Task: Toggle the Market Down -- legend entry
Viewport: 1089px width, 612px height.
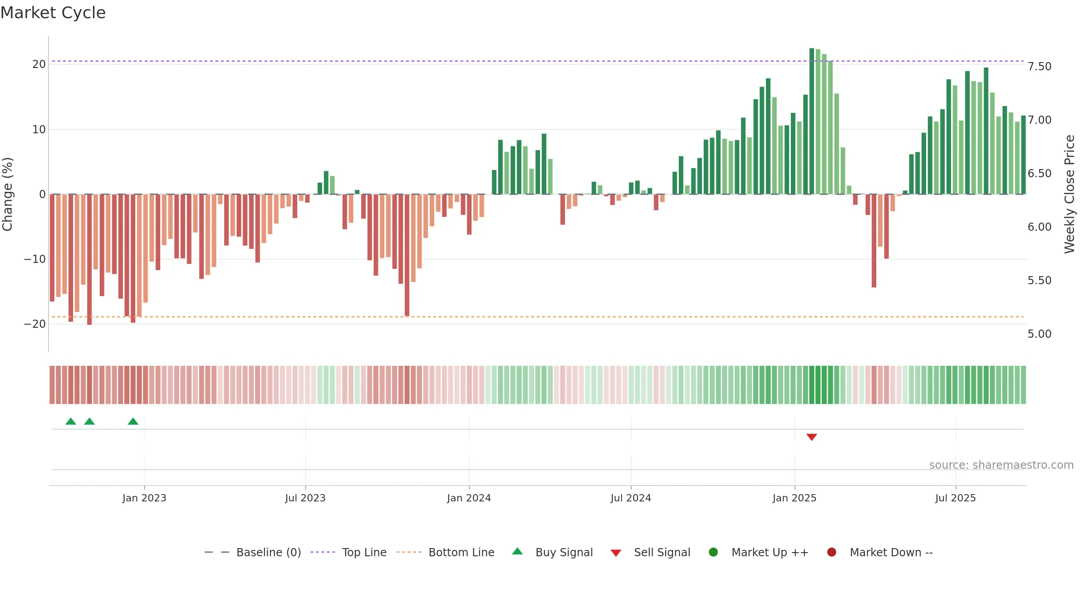Action: pos(880,552)
